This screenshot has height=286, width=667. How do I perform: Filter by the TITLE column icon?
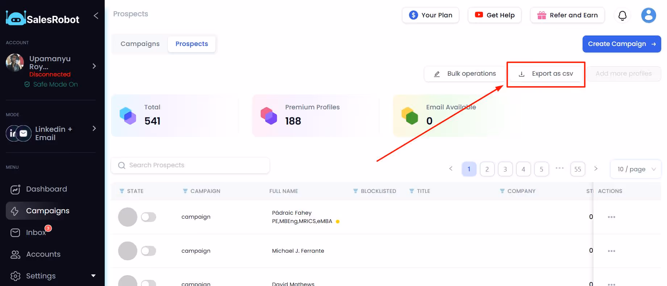412,191
